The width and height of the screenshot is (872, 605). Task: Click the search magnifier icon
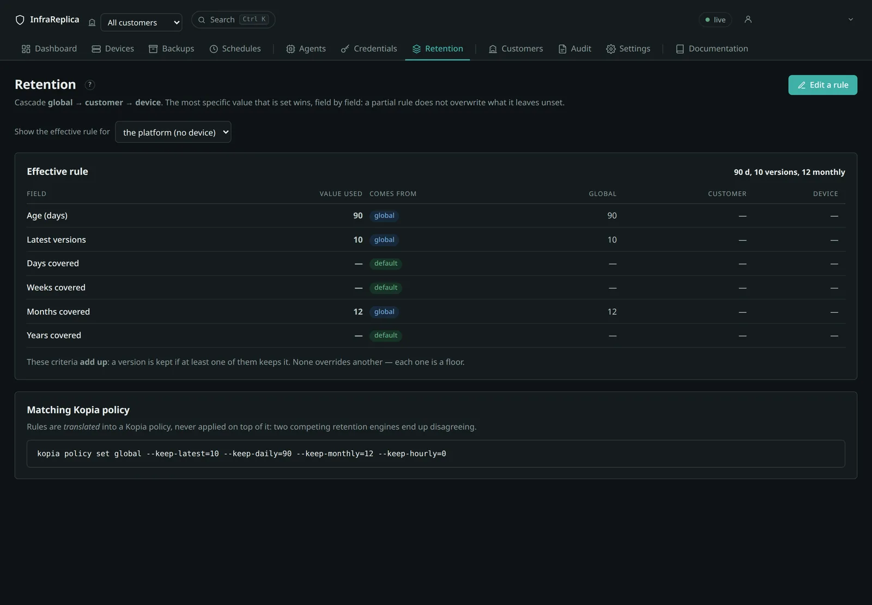tap(202, 20)
